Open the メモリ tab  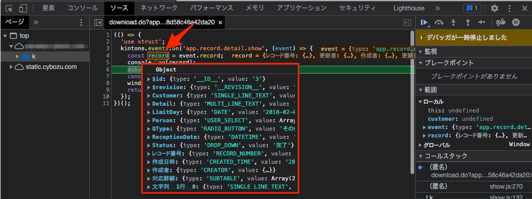255,8
